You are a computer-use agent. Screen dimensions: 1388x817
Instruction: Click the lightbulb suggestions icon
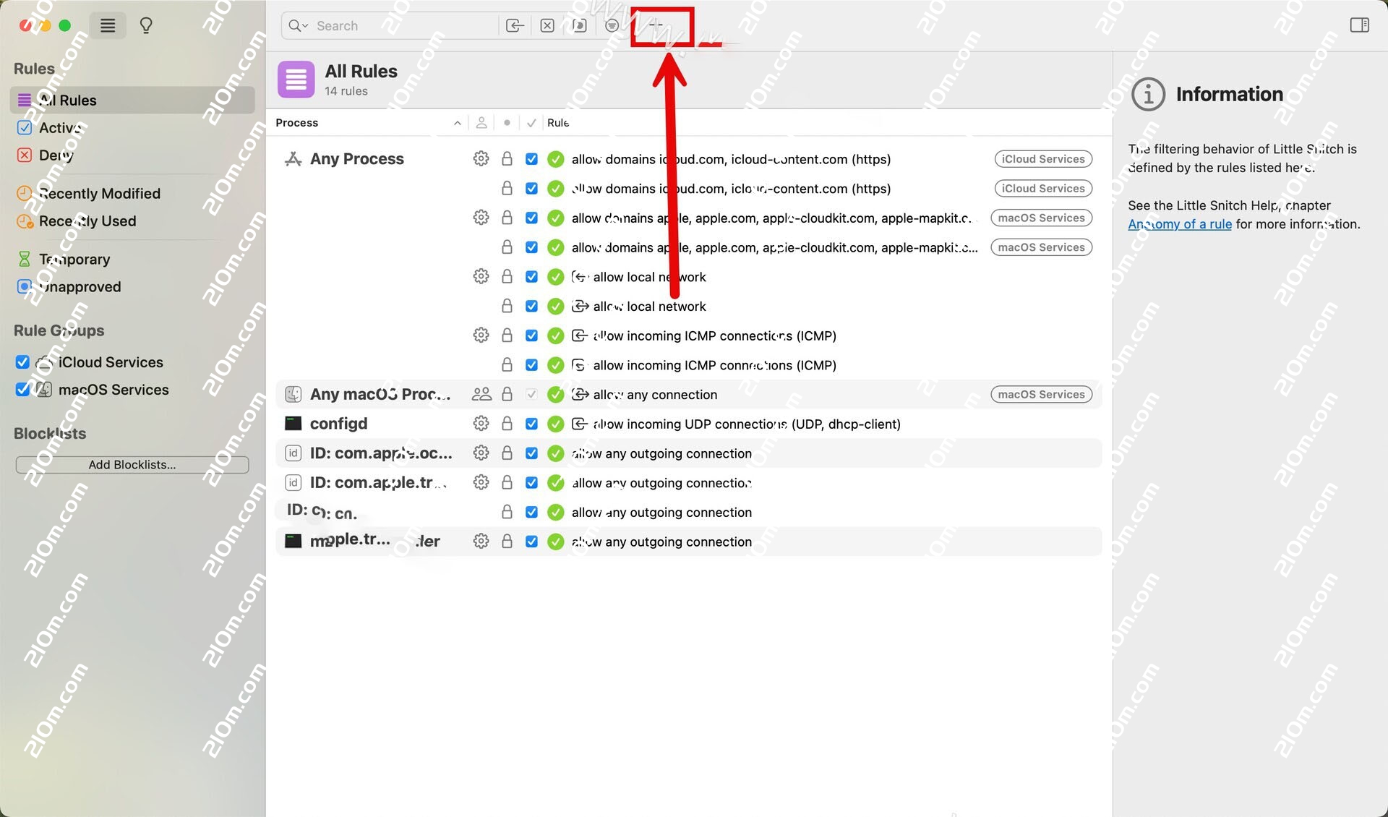(x=146, y=26)
